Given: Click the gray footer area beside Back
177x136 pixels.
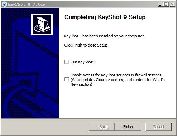Looking at the screenshot, I should coord(45,127).
